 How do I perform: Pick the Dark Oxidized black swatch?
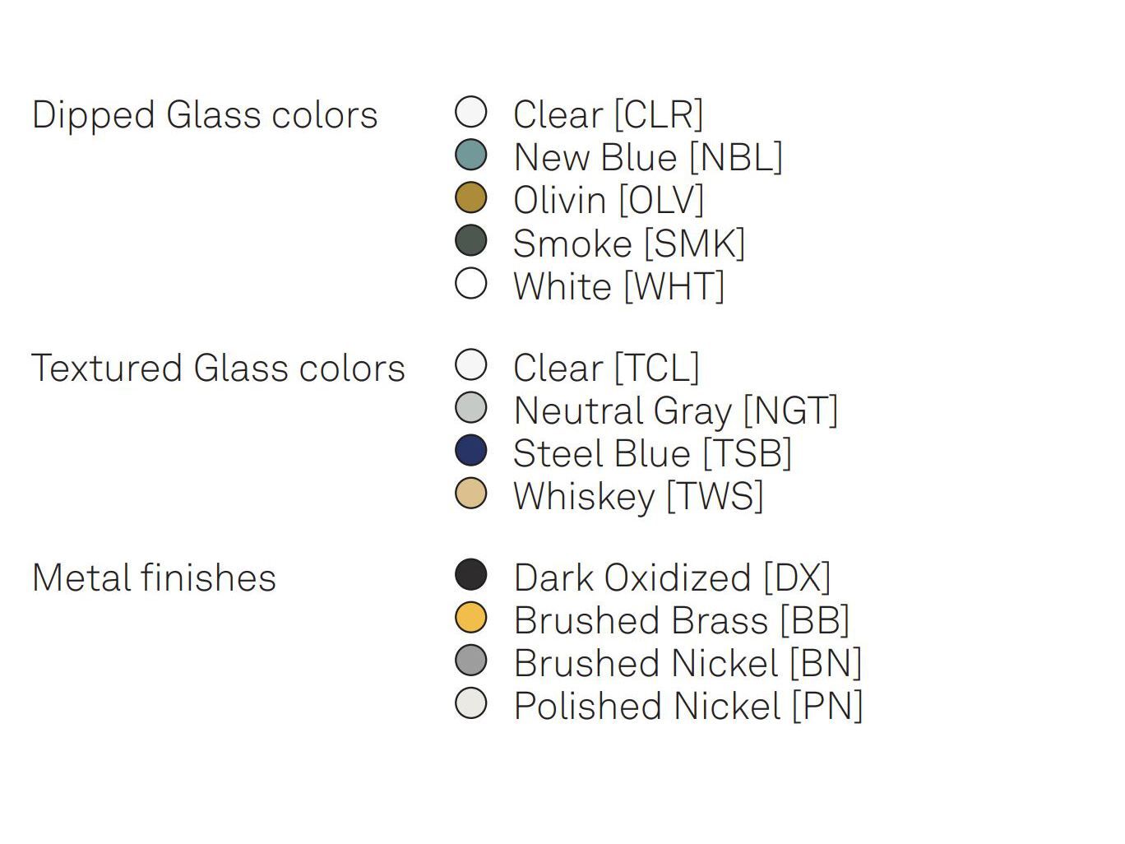pyautogui.click(x=471, y=575)
